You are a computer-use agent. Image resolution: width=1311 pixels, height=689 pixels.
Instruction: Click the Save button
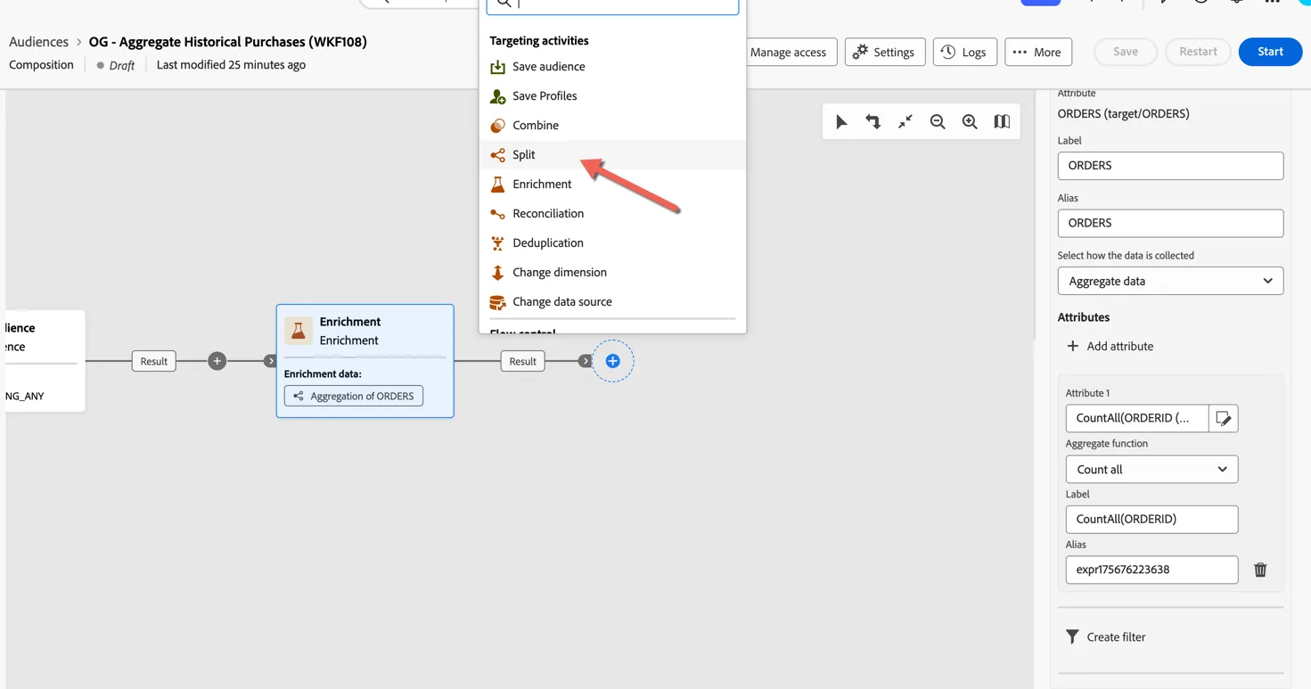[1126, 52]
